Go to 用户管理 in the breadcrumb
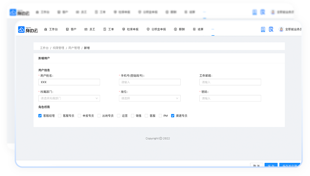 pos(74,48)
